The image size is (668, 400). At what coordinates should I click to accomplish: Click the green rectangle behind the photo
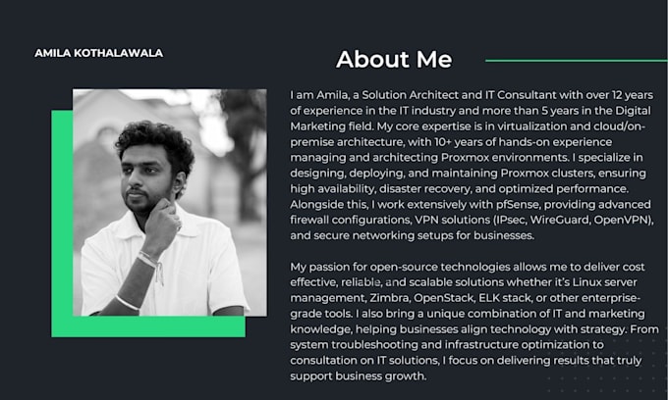[x=62, y=224]
